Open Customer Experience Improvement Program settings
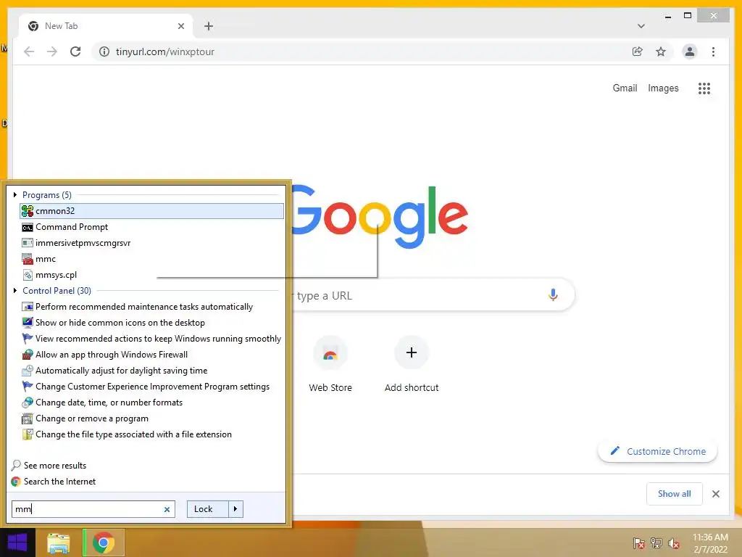 [151, 387]
